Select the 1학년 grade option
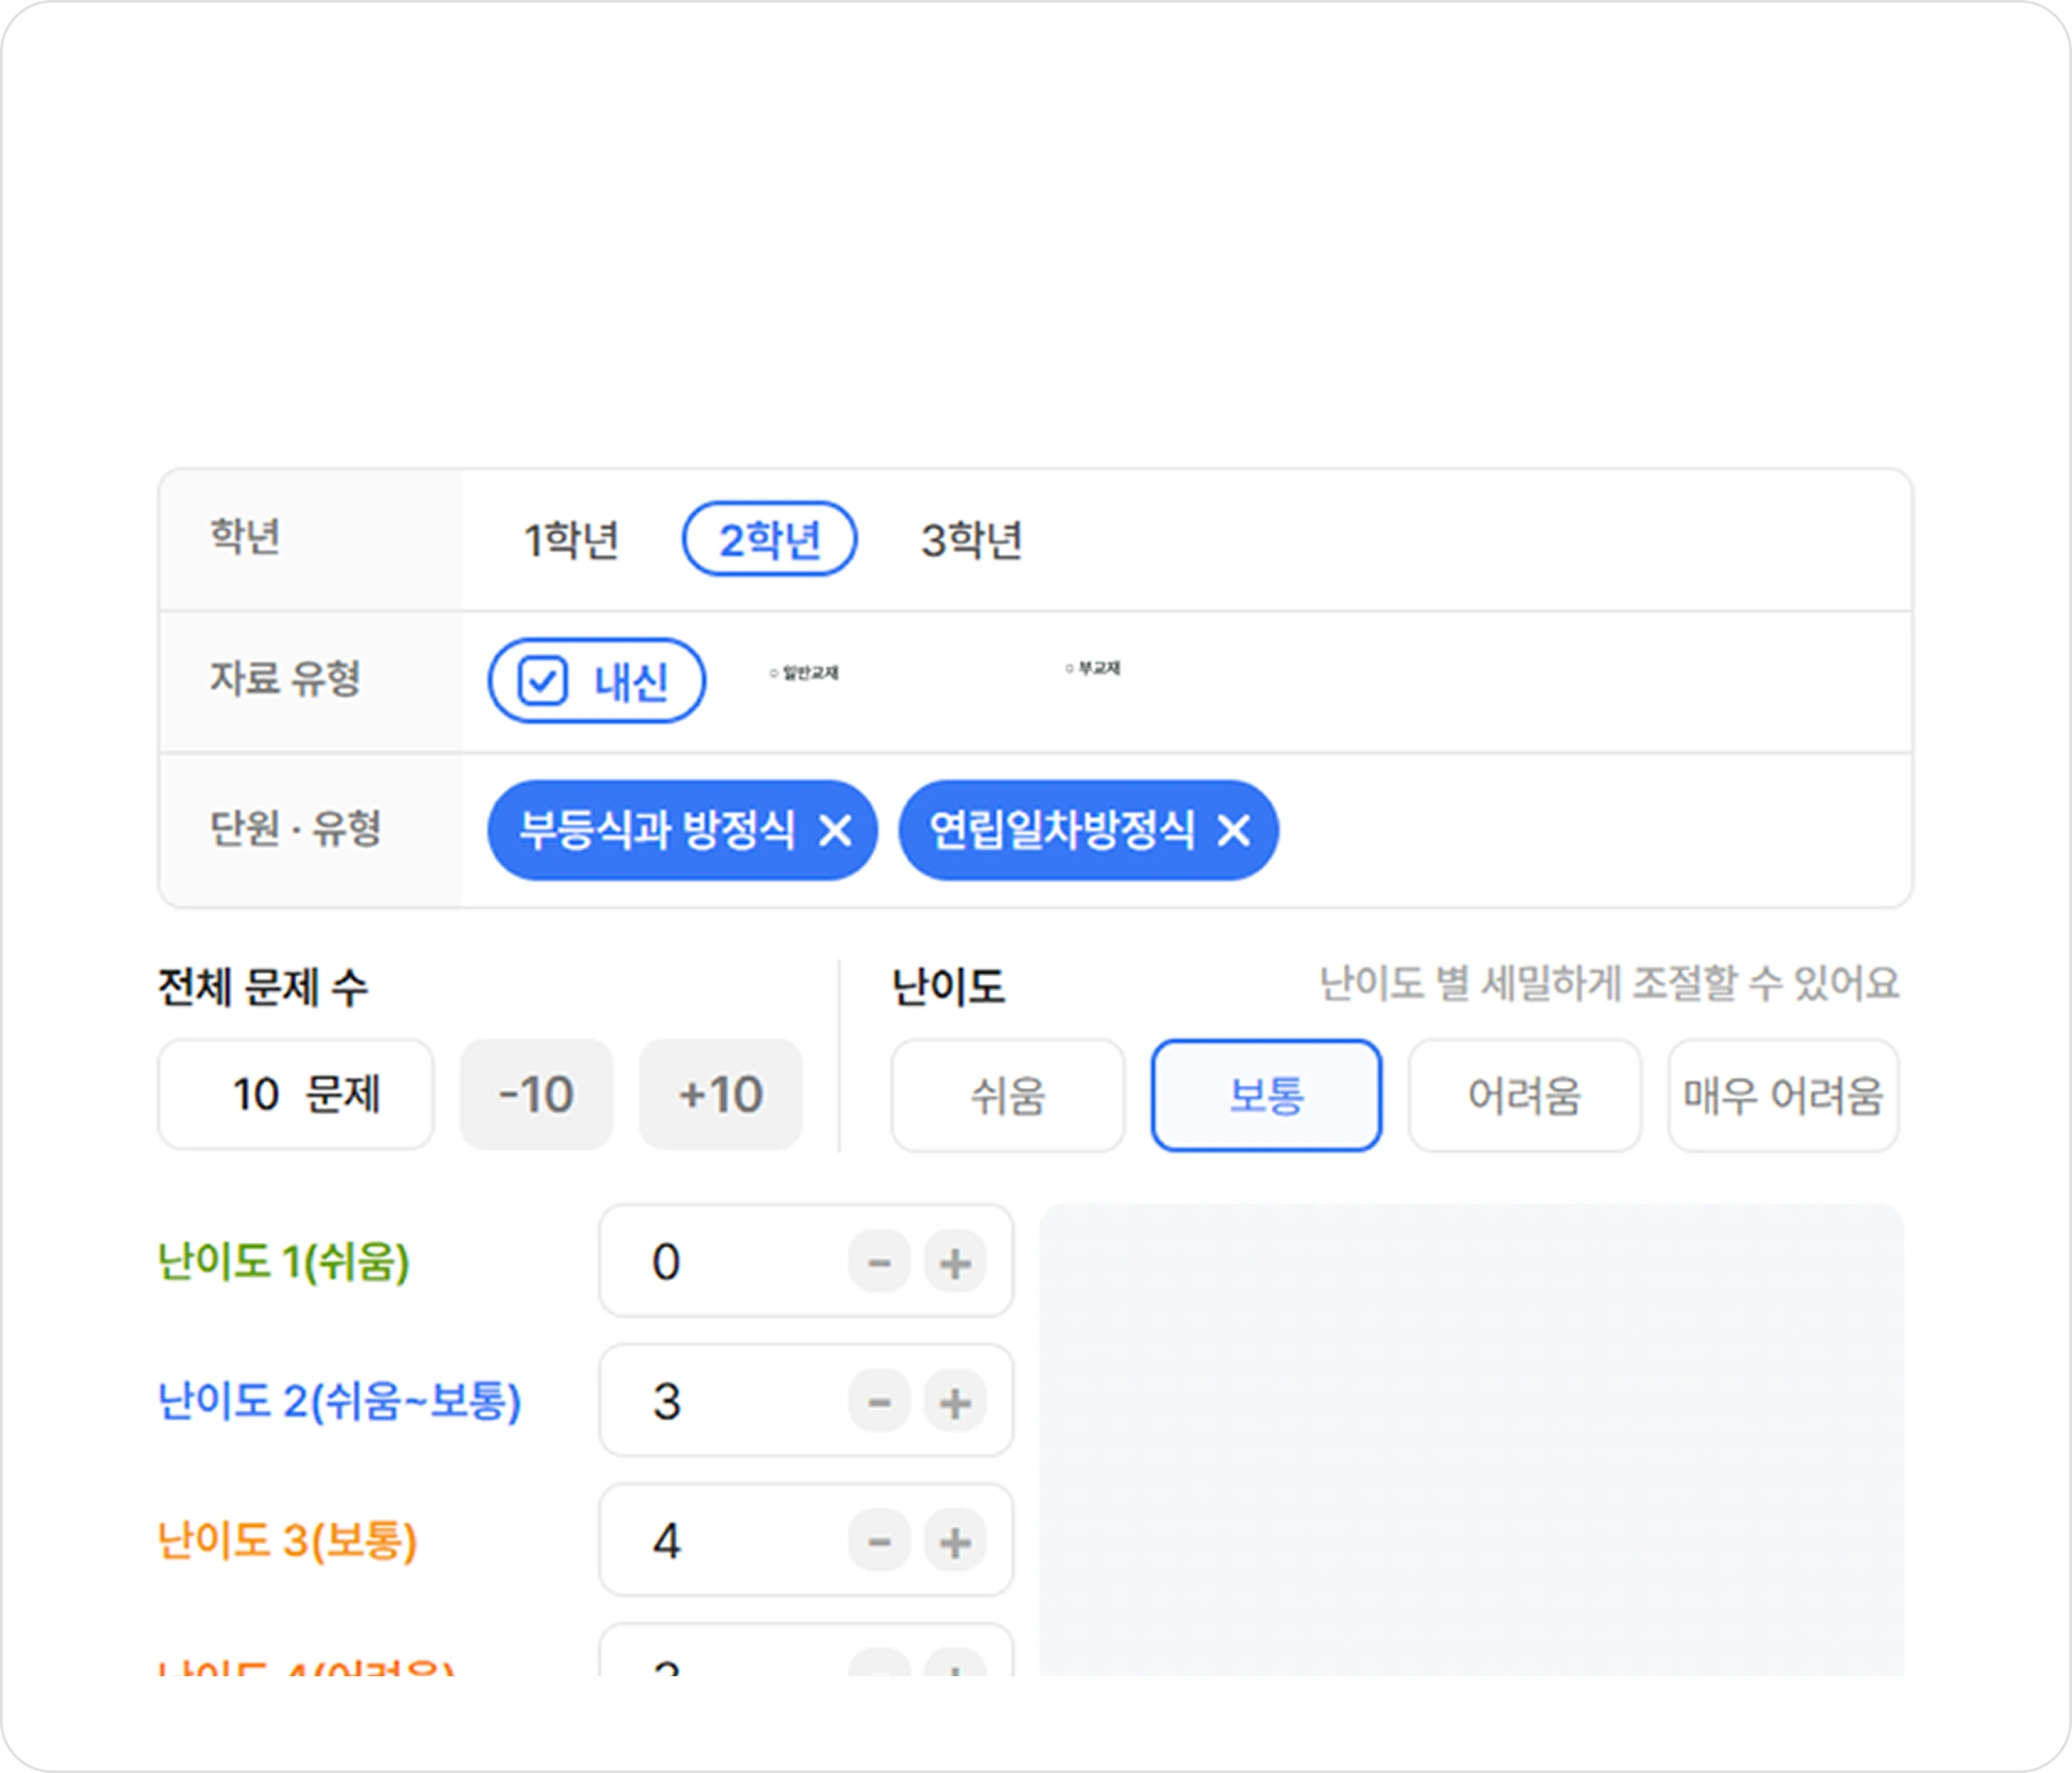This screenshot has height=1773, width=2072. coord(572,540)
